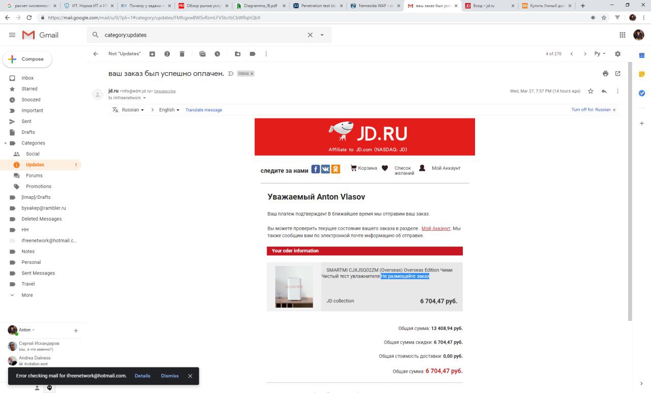Archive this email
This screenshot has width=651, height=393.
(x=152, y=54)
